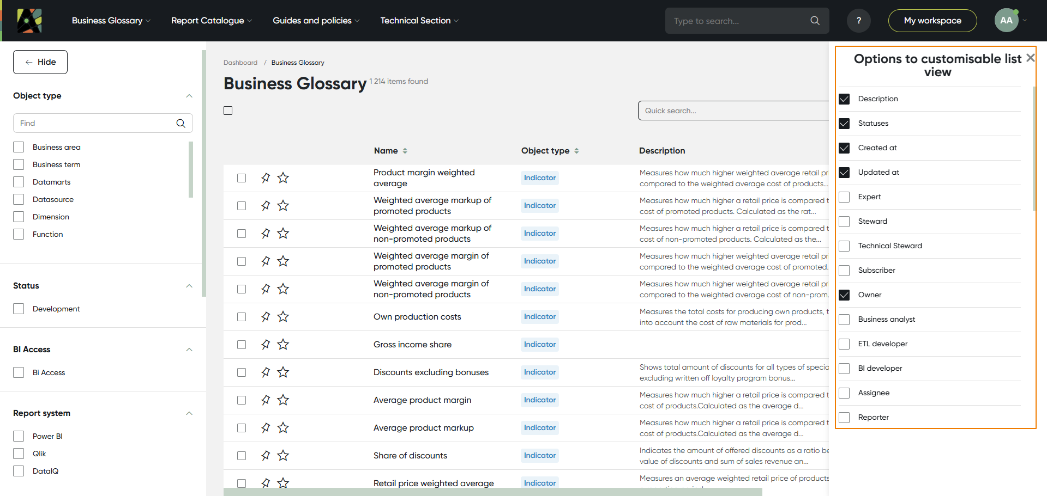Pin the Average product margin row
Screen dimensions: 1047x496
pos(266,400)
